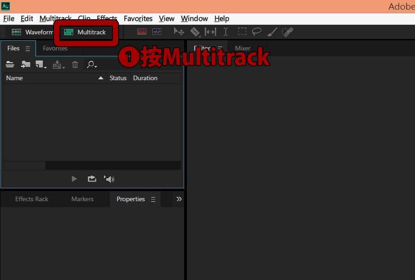Open the Edit menu
Viewport: 415px width, 280px height.
click(27, 18)
